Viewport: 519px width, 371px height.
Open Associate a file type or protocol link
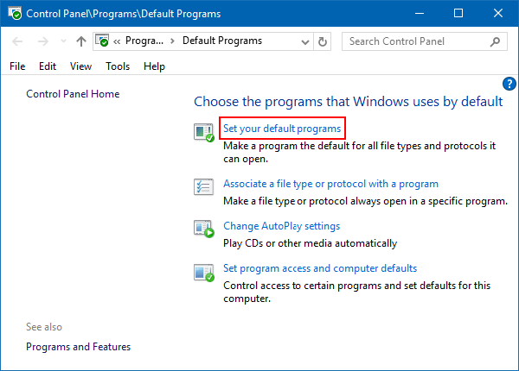pyautogui.click(x=330, y=184)
